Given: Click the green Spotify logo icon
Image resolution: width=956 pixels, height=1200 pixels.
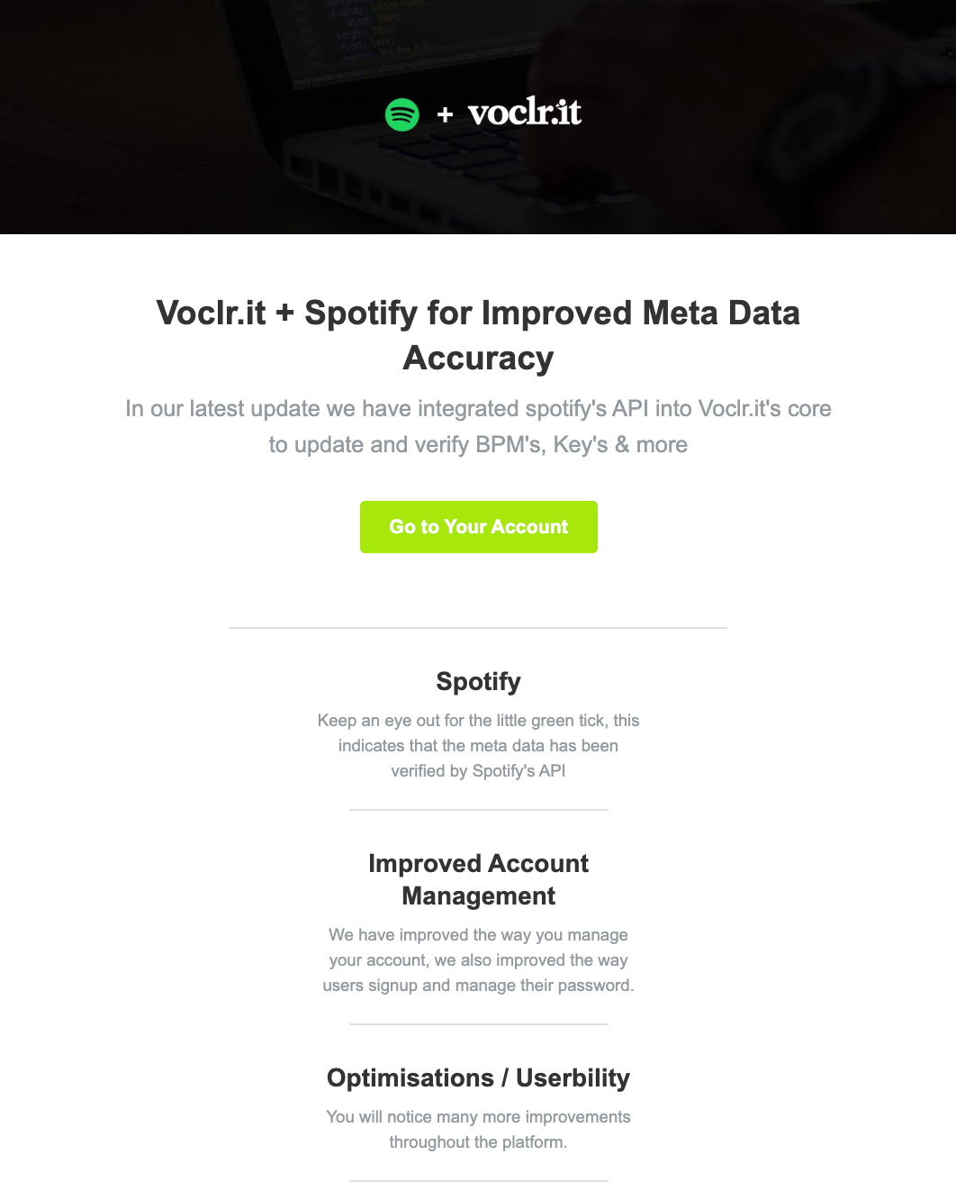Looking at the screenshot, I should tap(402, 114).
